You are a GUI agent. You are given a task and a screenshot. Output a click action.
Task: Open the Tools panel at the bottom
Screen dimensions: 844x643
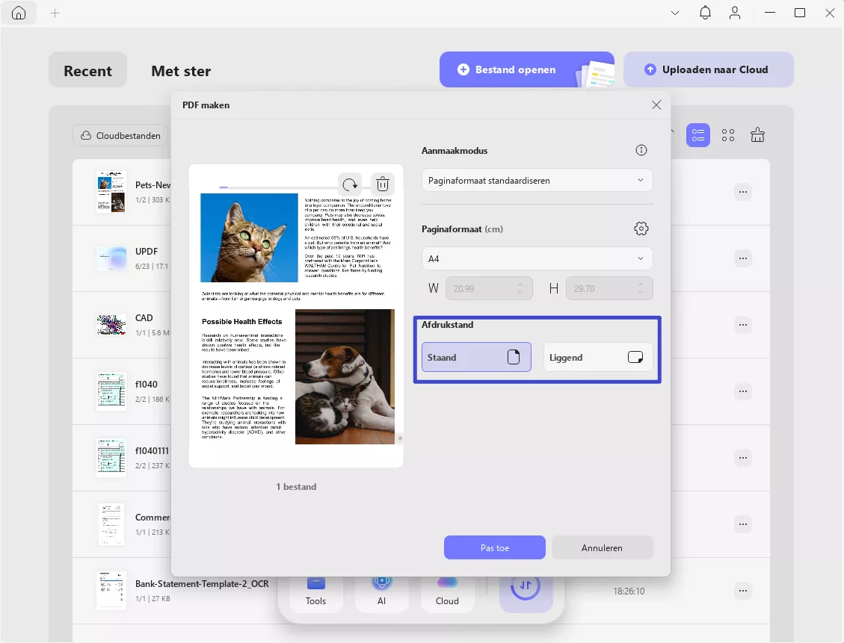tap(316, 594)
